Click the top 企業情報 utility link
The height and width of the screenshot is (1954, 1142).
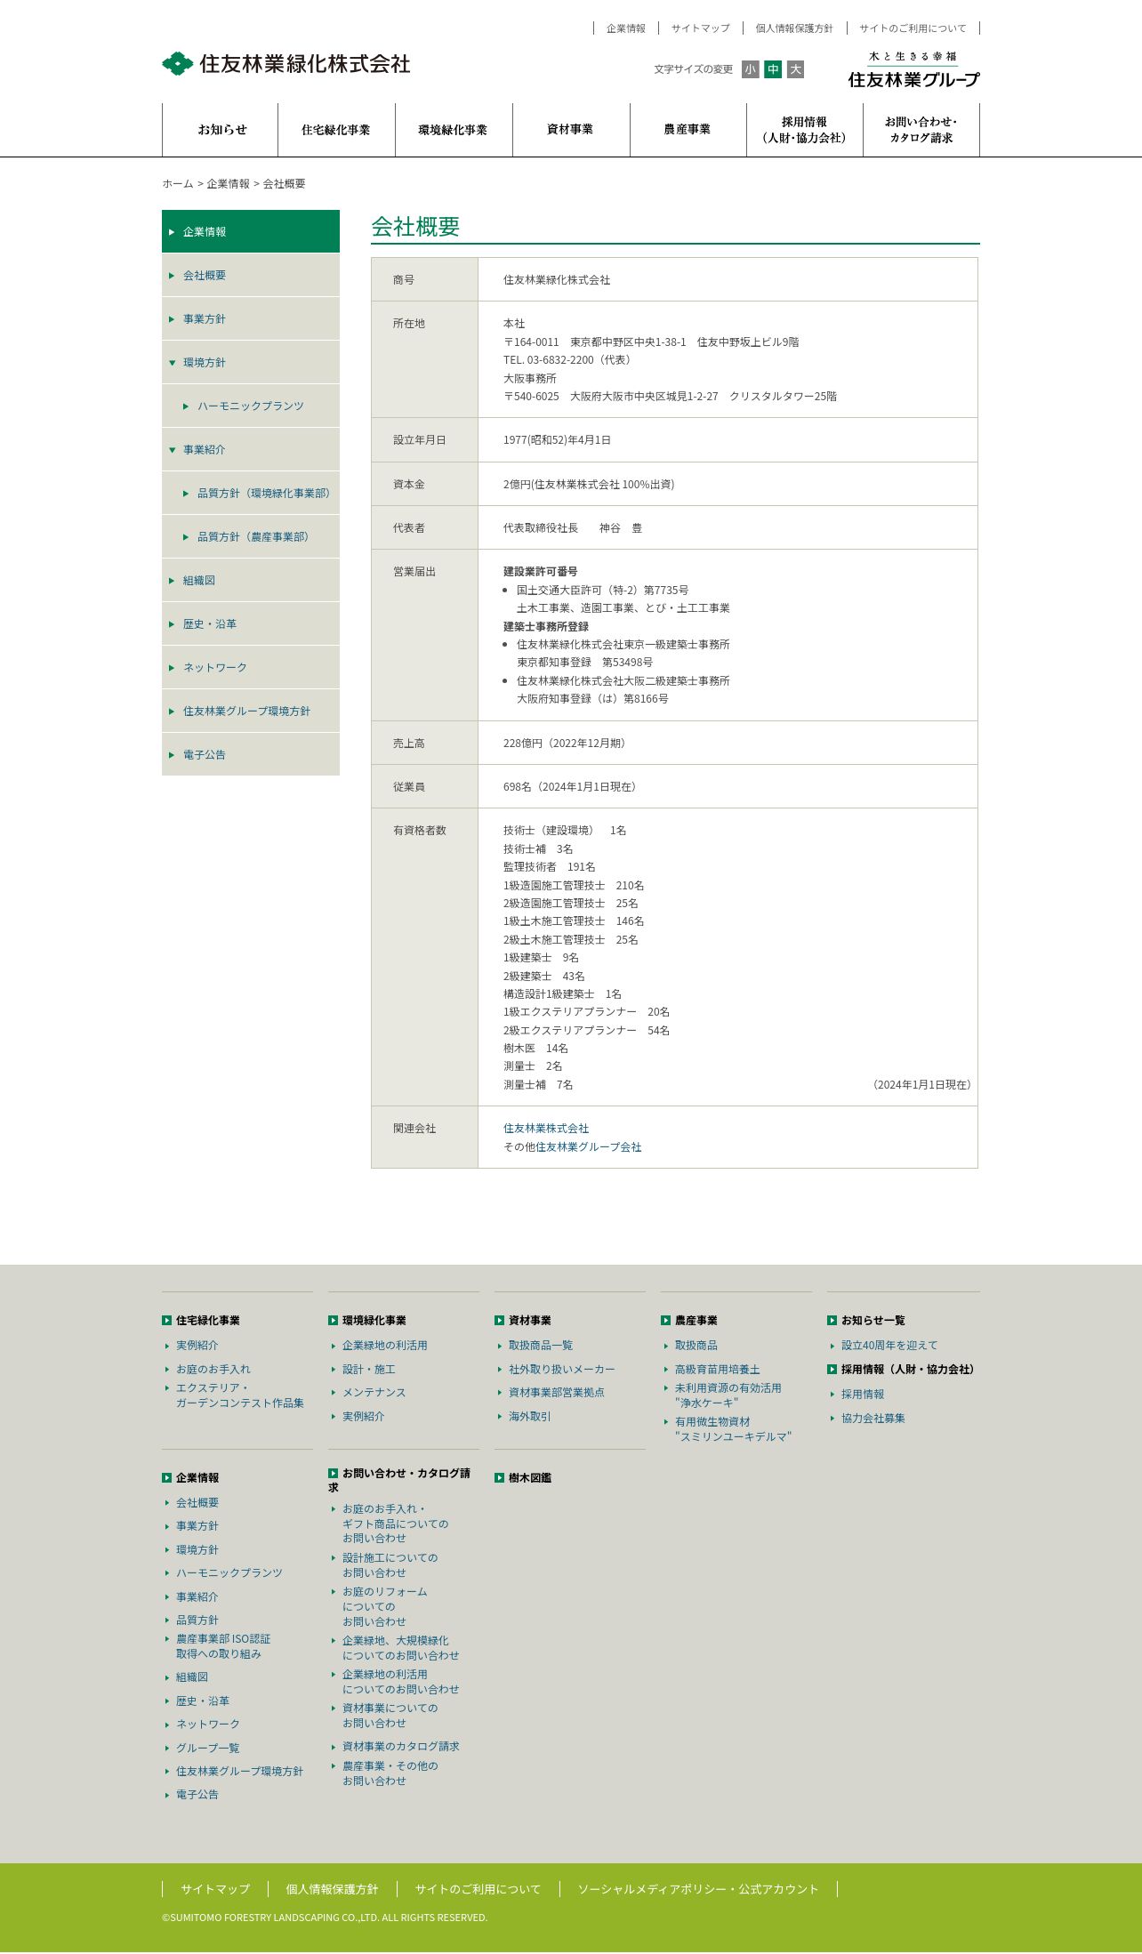(x=626, y=28)
